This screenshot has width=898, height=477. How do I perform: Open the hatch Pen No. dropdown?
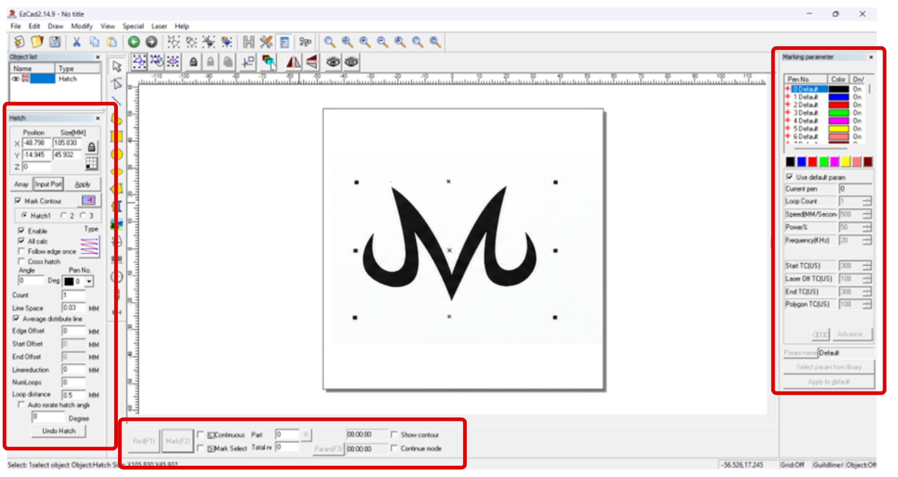click(x=89, y=282)
